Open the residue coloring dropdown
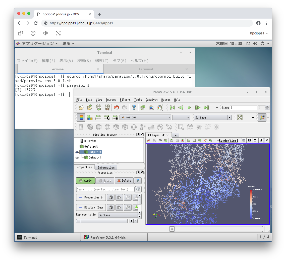This screenshot has height=262, width=286. click(169, 118)
